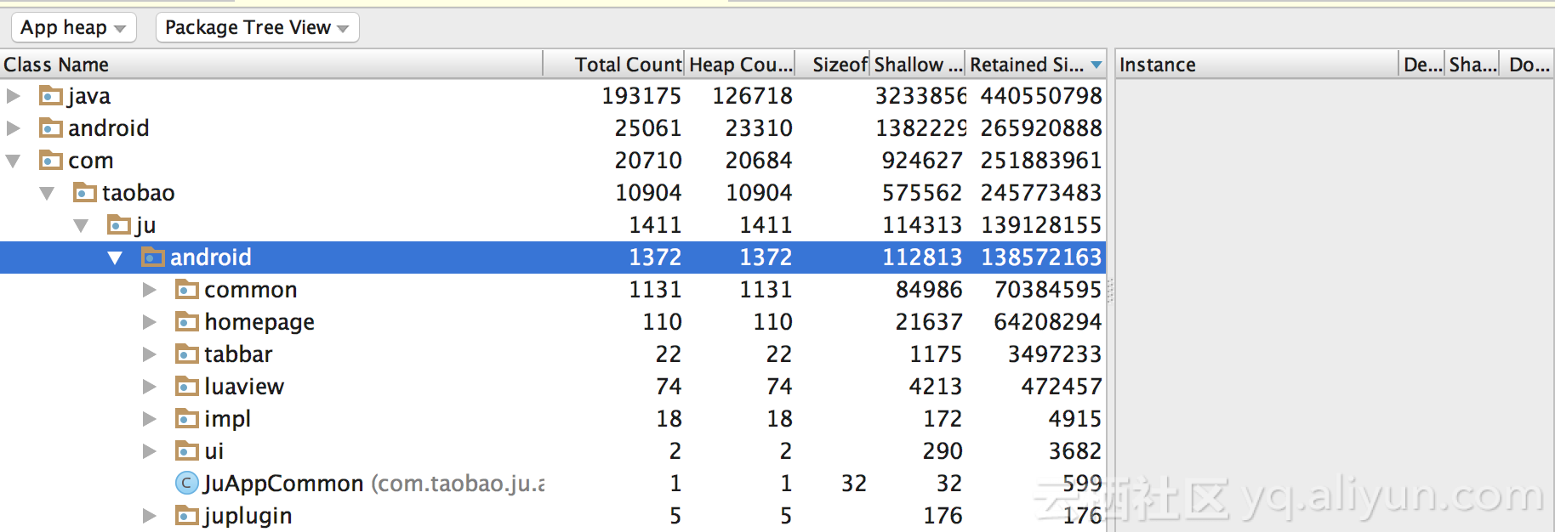
Task: Click total count value 193175
Action: click(641, 96)
